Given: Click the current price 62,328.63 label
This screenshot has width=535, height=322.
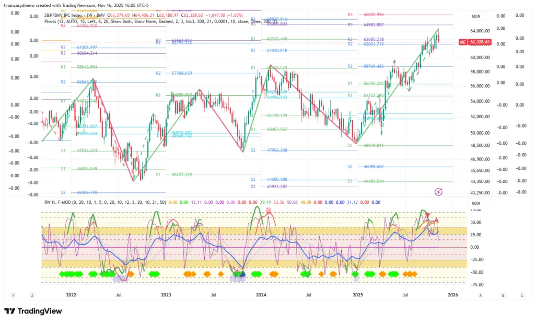Looking at the screenshot, I should [x=480, y=42].
